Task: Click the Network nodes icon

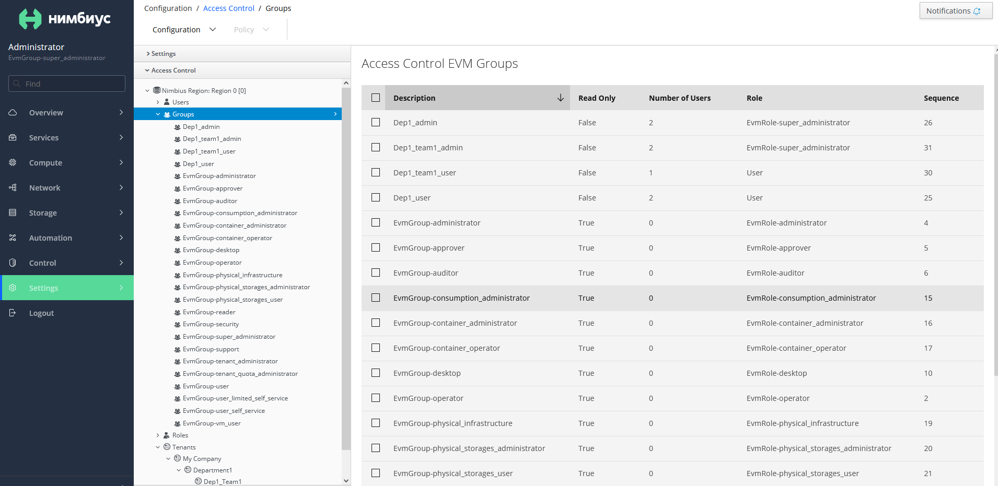Action: tap(13, 187)
